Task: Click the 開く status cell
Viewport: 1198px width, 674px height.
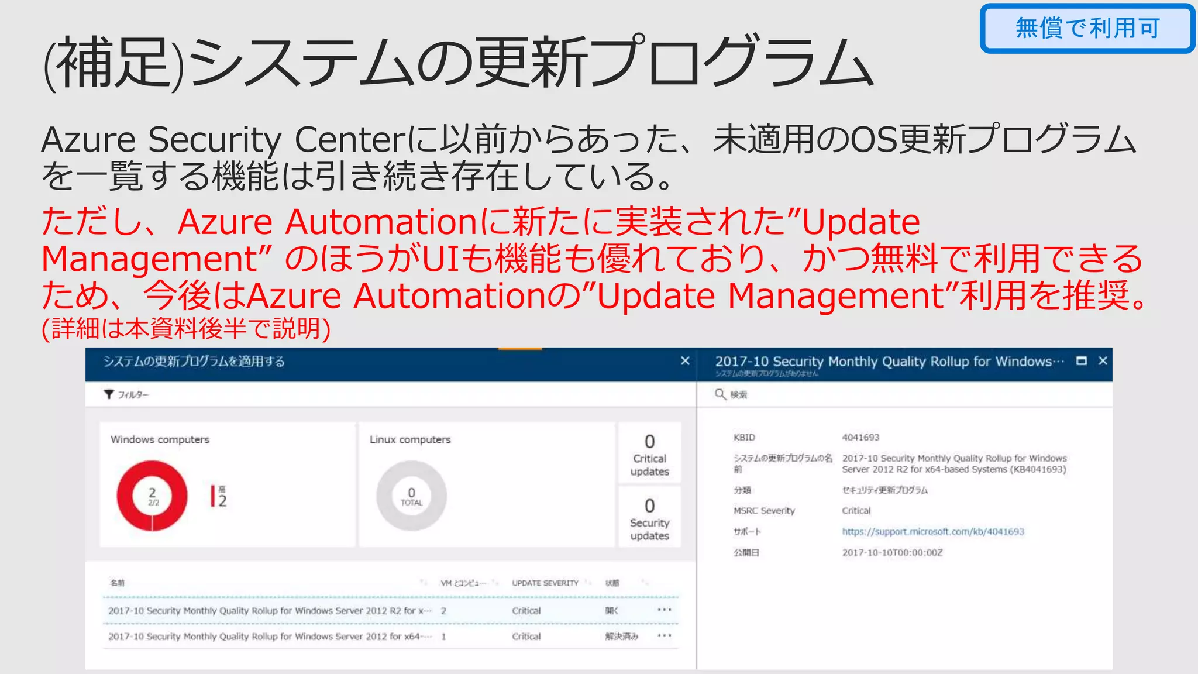Action: pos(611,610)
